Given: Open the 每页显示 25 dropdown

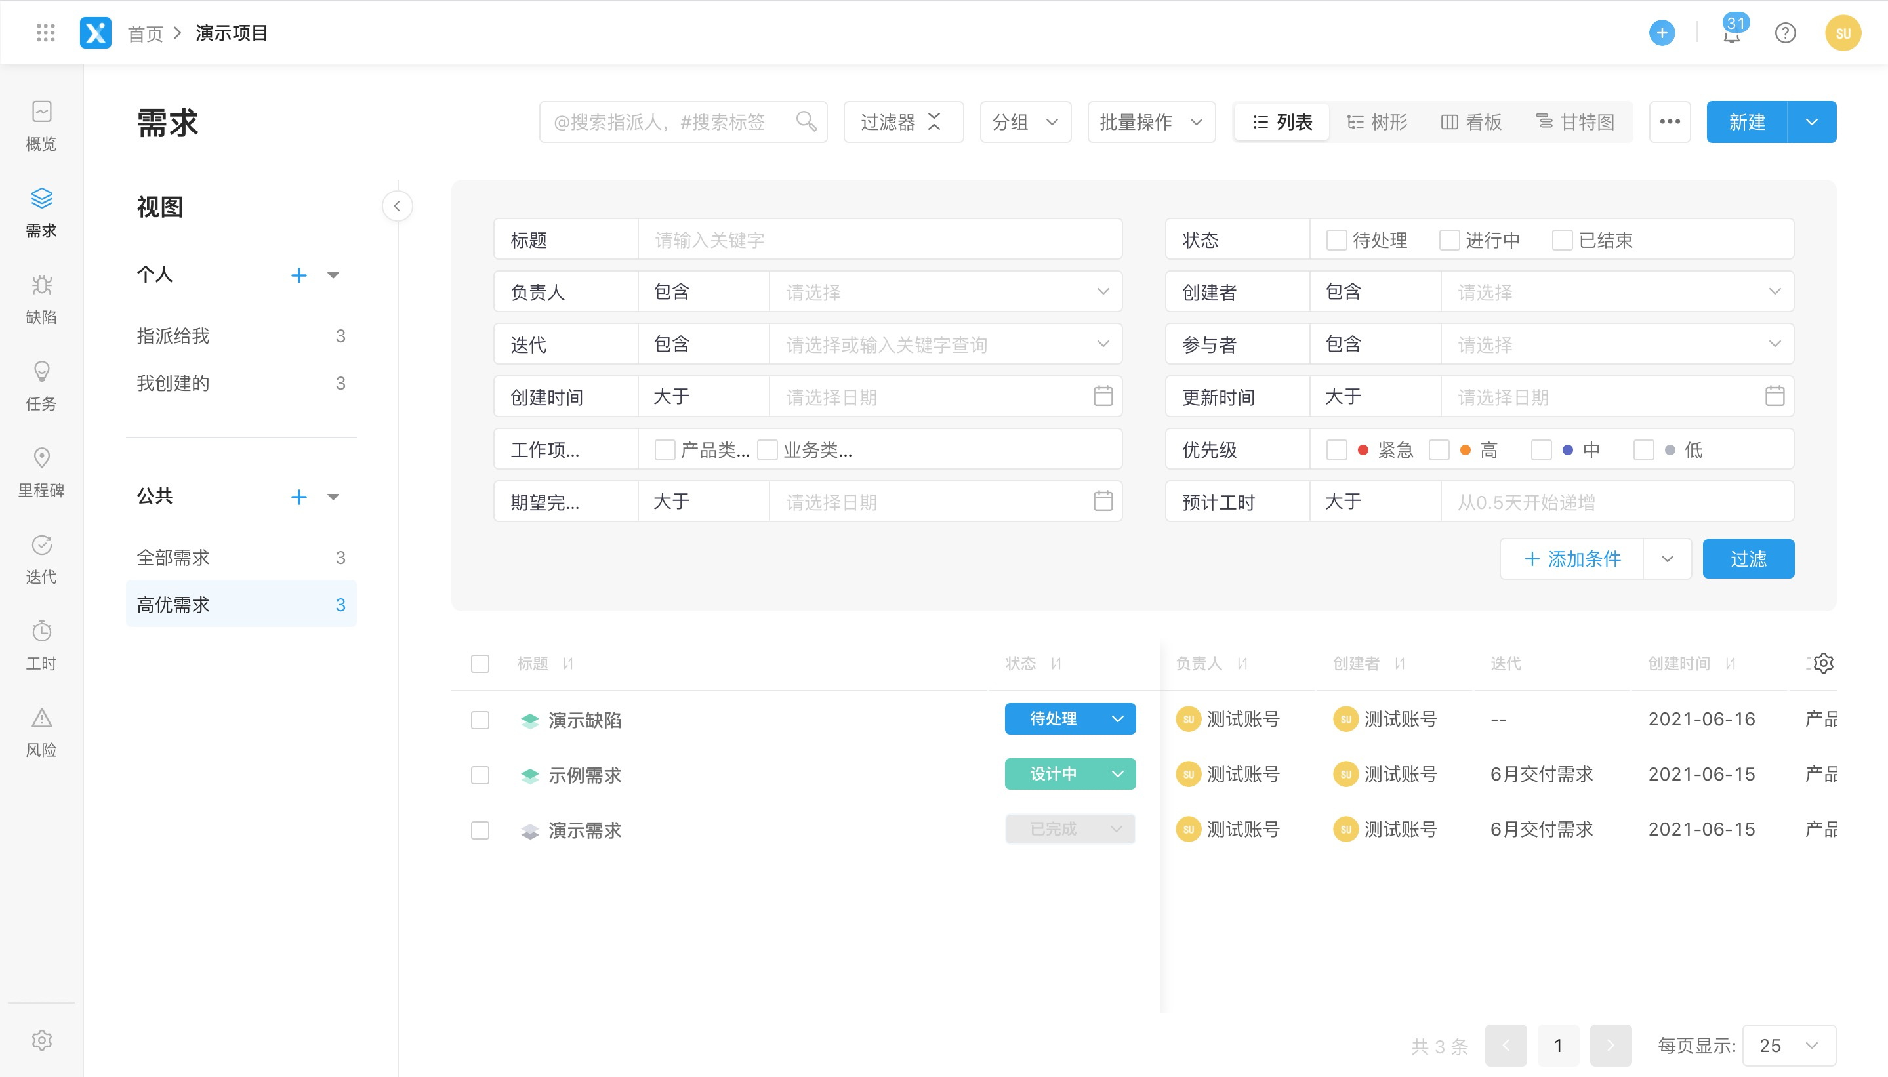Looking at the screenshot, I should coord(1789,1046).
